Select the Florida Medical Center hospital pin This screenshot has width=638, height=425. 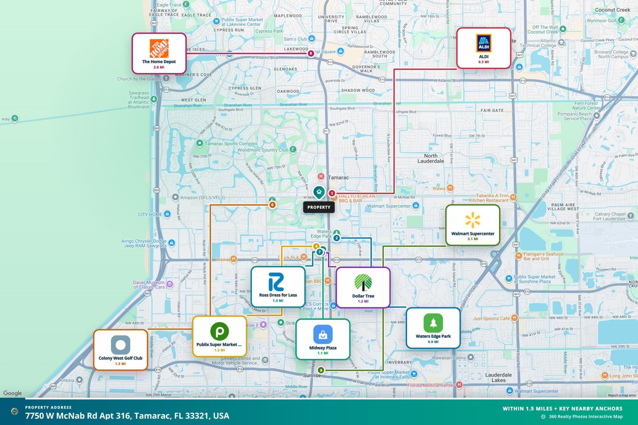(459, 385)
